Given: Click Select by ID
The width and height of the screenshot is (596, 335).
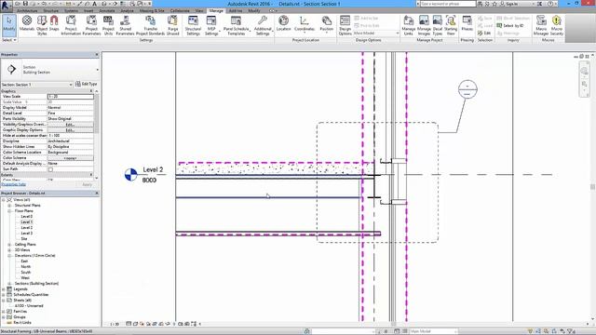Looking at the screenshot, I should (509, 25).
